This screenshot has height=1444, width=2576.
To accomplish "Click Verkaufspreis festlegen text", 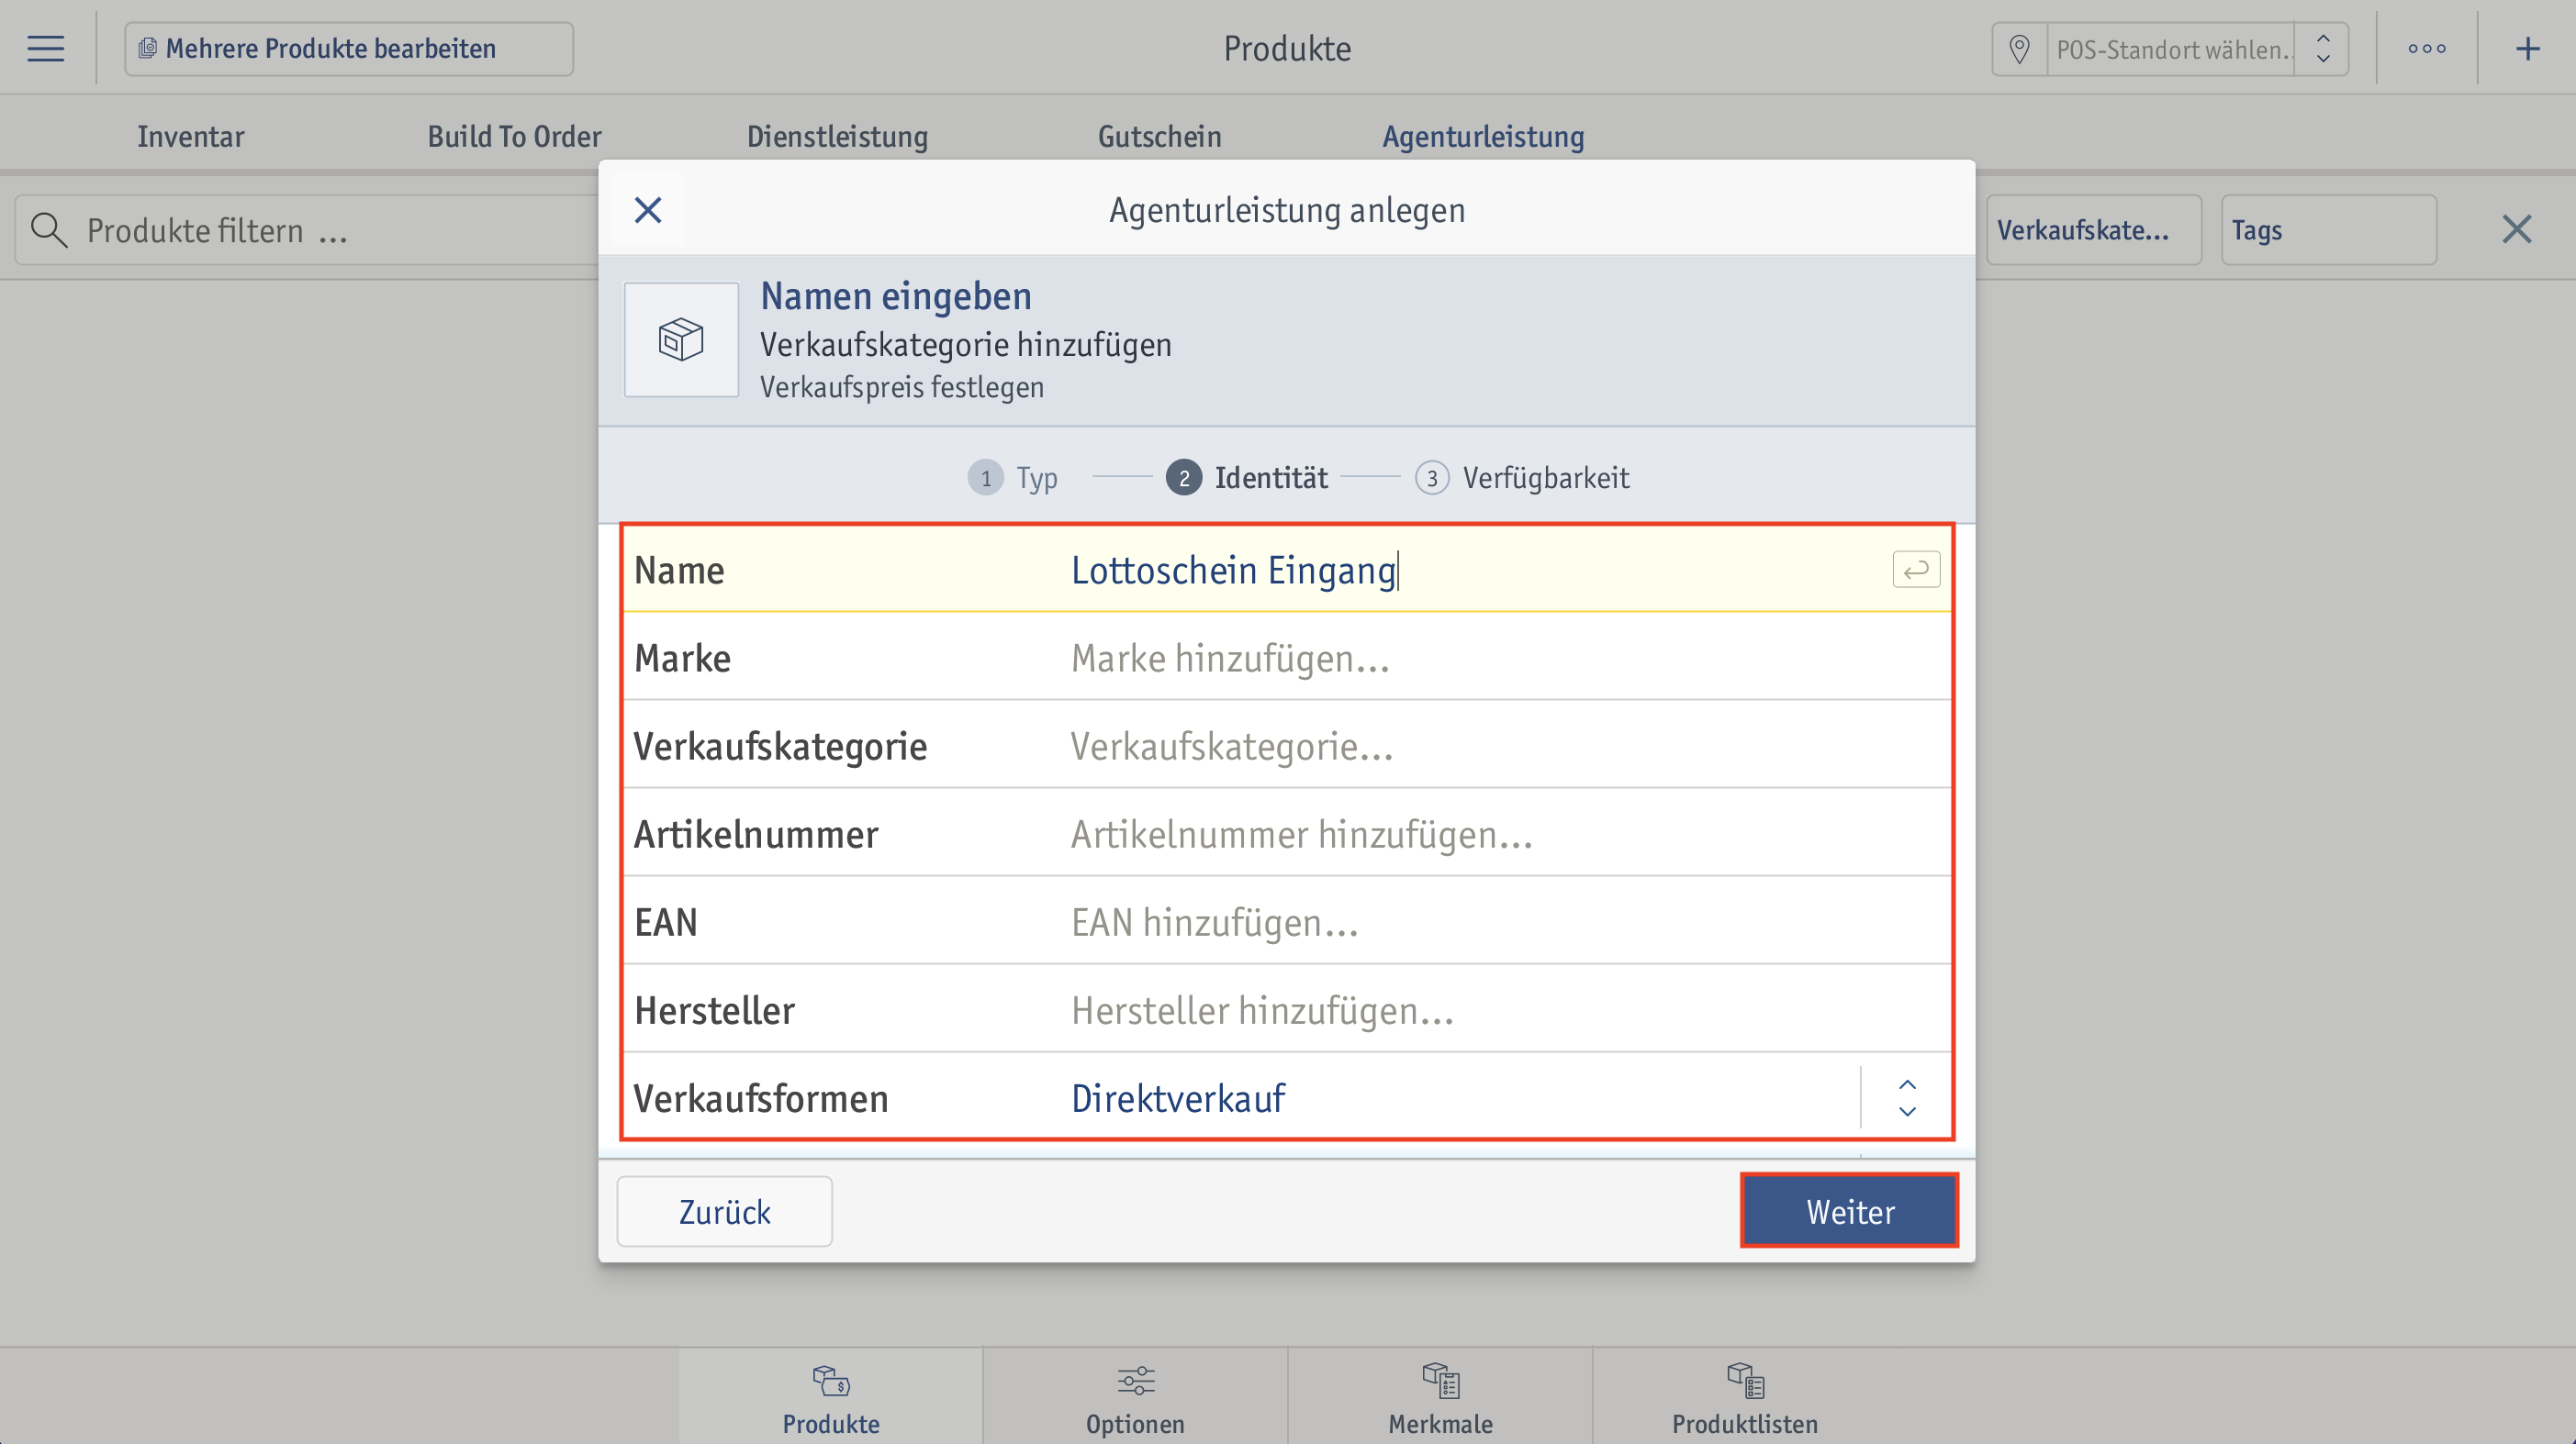I will [x=901, y=387].
